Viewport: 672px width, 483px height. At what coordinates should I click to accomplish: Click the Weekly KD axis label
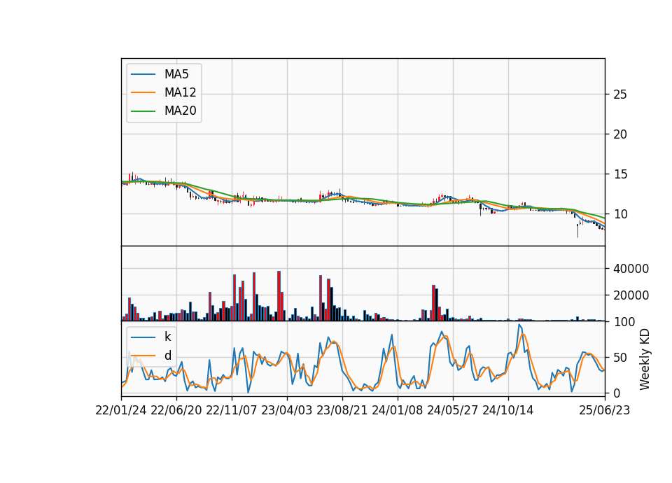(645, 360)
